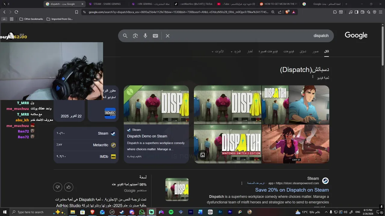Open the on-screen keyboard input tool
The image size is (385, 216).
point(155,36)
